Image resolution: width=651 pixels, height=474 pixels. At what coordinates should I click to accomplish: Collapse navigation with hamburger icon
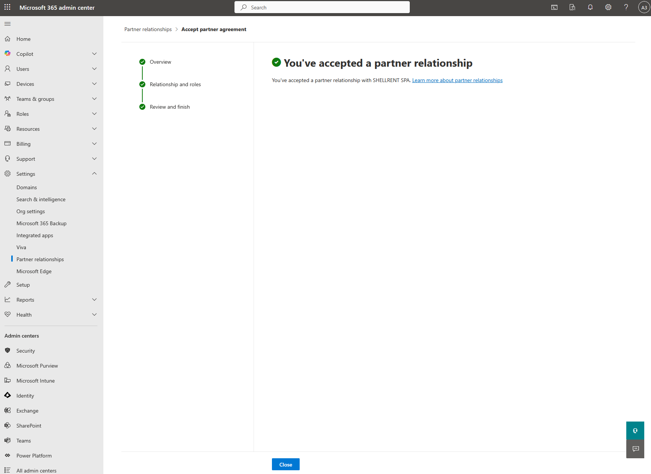pyautogui.click(x=7, y=24)
